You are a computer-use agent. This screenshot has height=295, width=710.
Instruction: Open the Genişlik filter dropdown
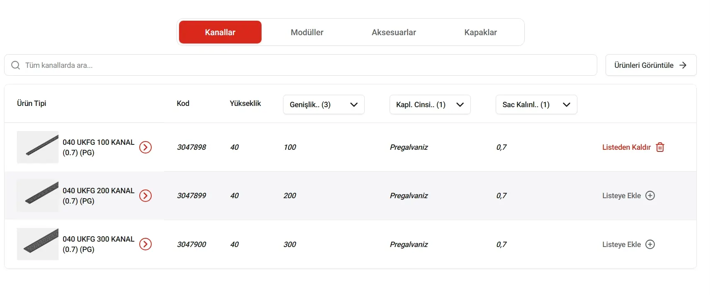pos(324,105)
